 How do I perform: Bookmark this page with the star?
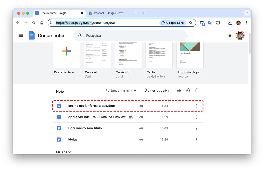coord(191,23)
